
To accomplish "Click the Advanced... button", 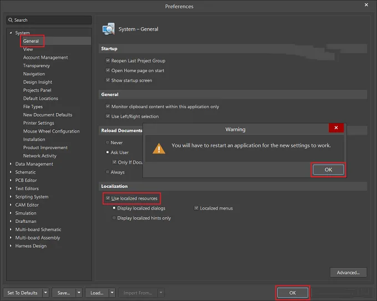I will tap(348, 272).
